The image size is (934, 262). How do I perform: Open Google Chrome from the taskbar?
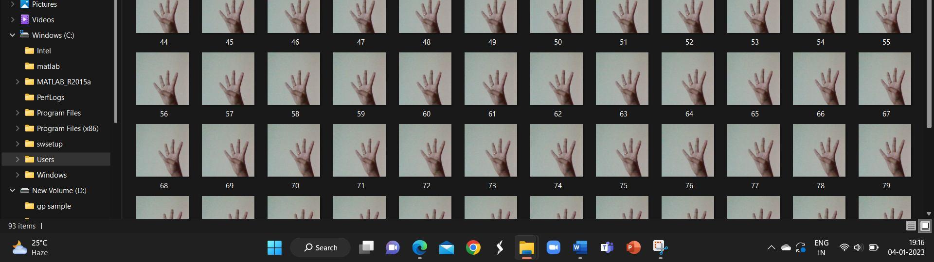473,247
